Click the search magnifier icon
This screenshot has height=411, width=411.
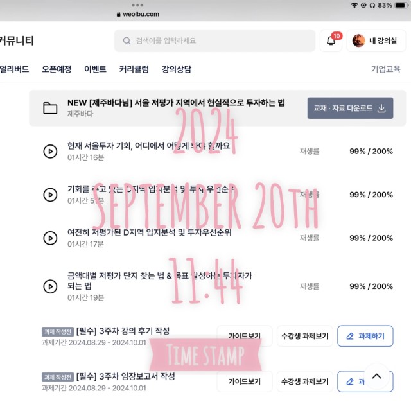click(127, 40)
